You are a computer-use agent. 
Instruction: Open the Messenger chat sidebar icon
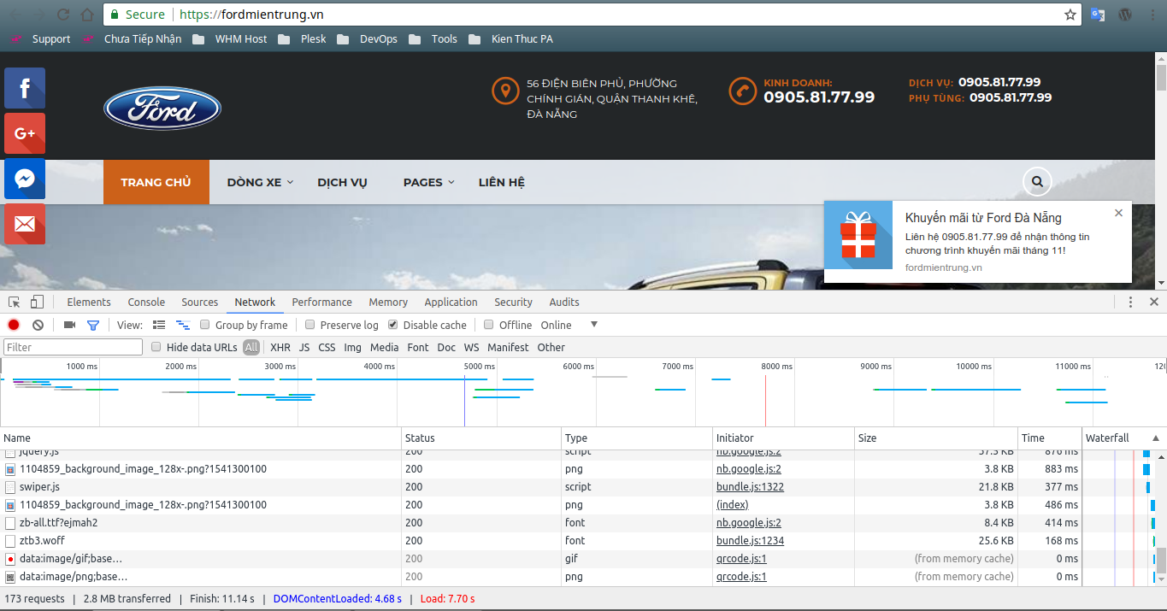(25, 179)
